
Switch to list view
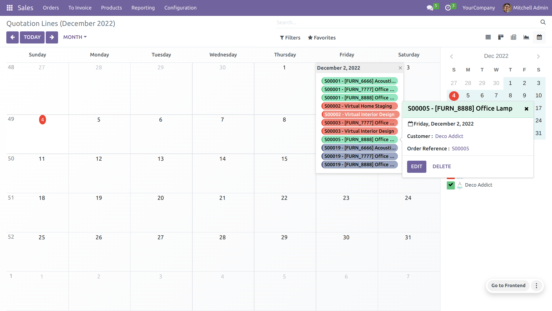tap(488, 37)
